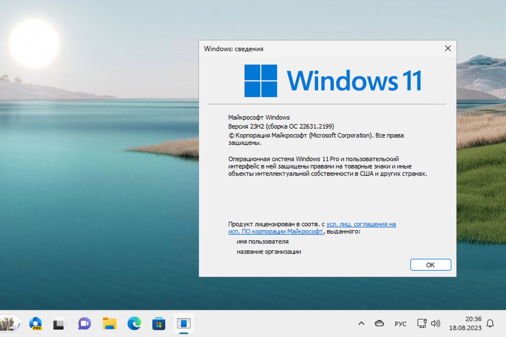Open Task View from the taskbar
506x337 pixels.
[60, 324]
